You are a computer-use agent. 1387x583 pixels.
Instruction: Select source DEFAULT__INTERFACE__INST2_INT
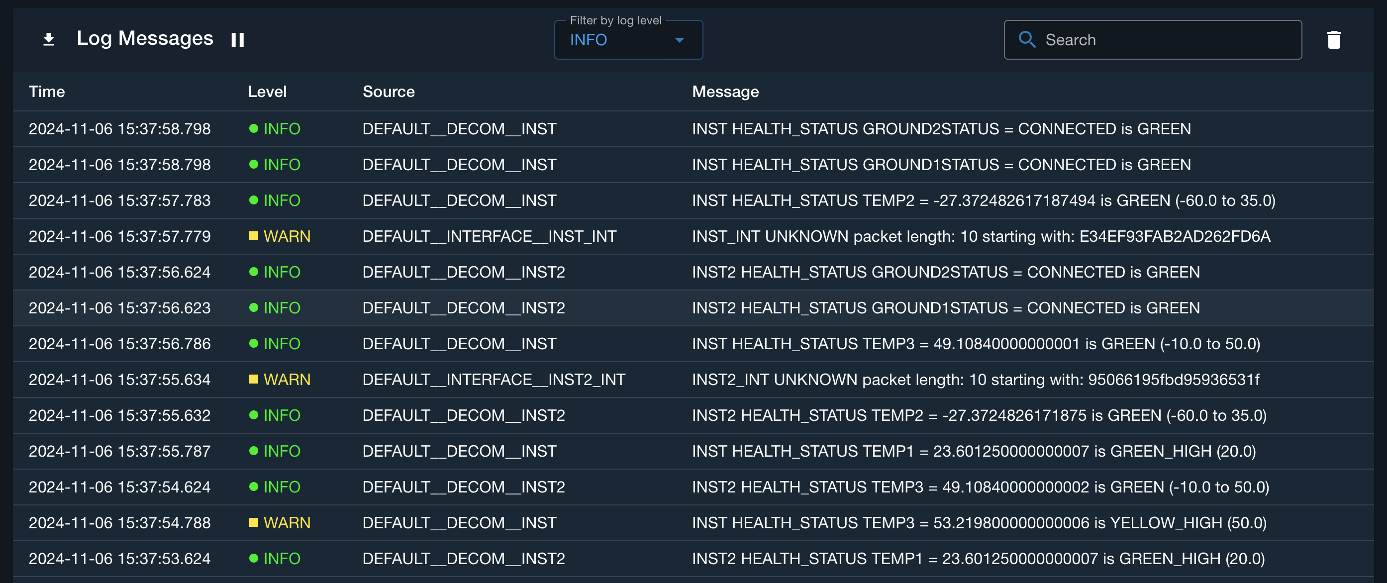tap(494, 380)
